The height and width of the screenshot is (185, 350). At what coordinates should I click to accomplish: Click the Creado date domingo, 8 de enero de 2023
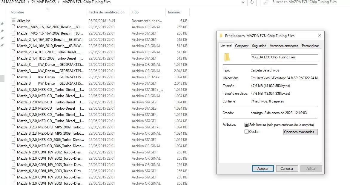(279, 113)
